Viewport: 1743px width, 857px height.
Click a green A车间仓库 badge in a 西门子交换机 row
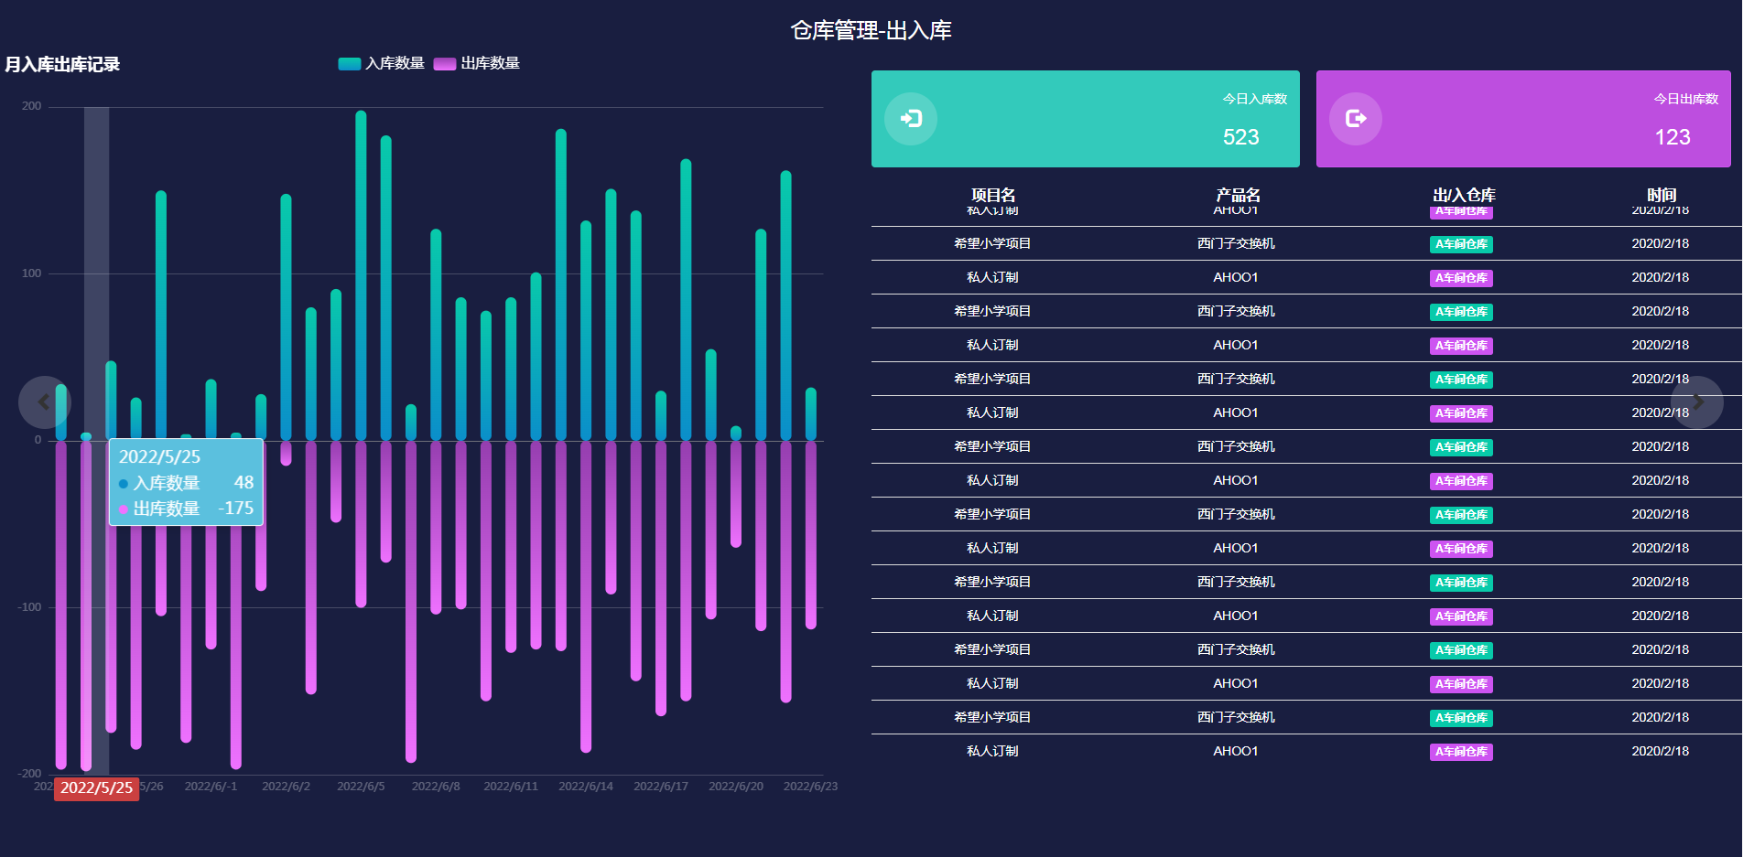[1461, 244]
